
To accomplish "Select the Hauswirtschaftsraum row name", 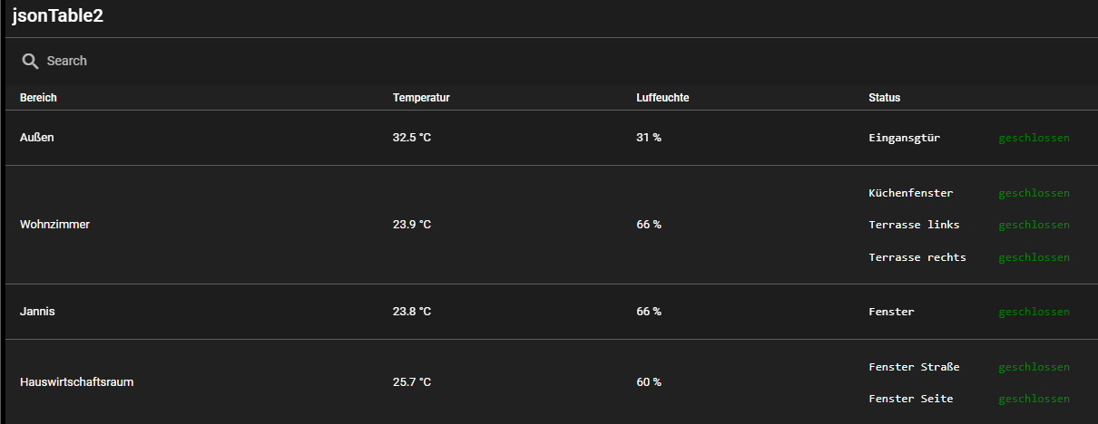I will [x=76, y=382].
